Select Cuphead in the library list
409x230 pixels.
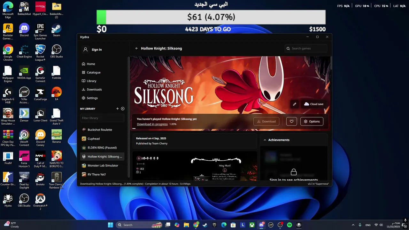click(x=102, y=139)
